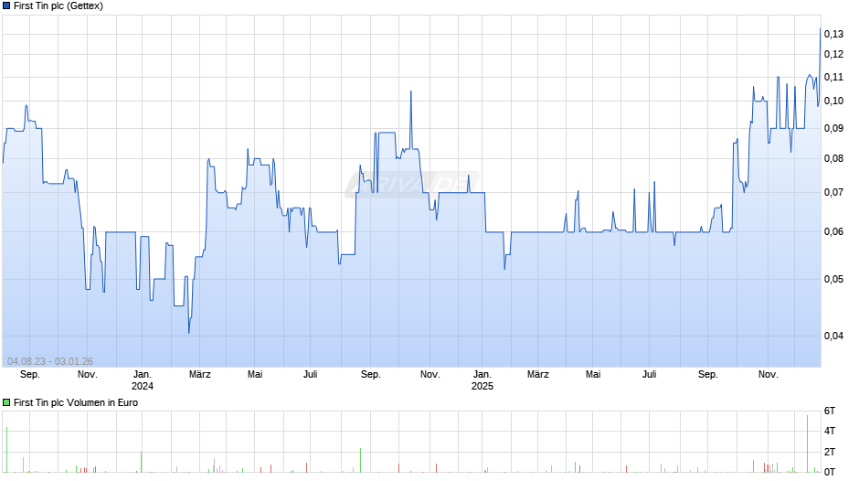Click the last 'Nov.' label on the time axis
Screen dimensions: 859x481
pyautogui.click(x=768, y=375)
